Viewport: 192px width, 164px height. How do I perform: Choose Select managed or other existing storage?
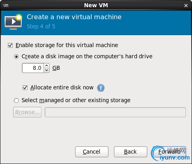(x=16, y=101)
